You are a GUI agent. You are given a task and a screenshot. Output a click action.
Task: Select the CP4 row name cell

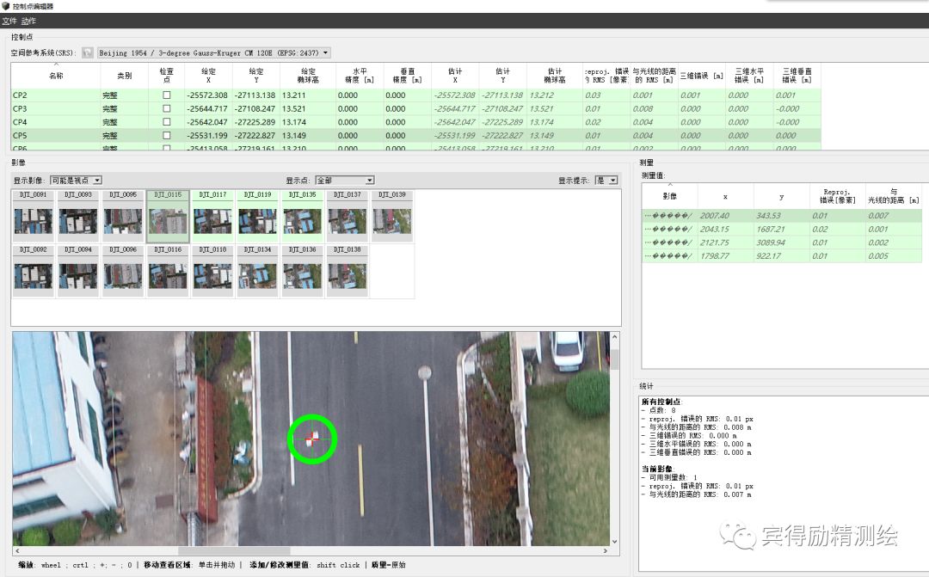click(56, 122)
